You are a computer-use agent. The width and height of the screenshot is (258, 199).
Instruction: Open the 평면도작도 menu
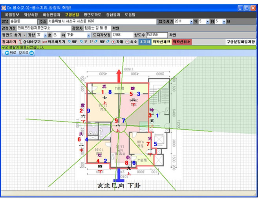92,15
